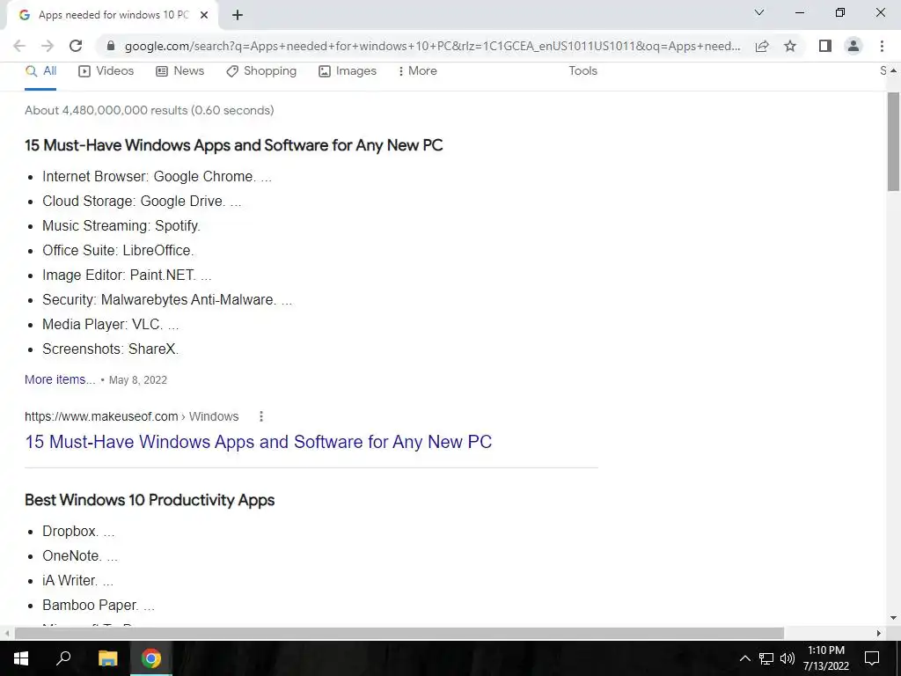Open tab search chevron in title bar
Image resolution: width=901 pixels, height=676 pixels.
pos(759,12)
